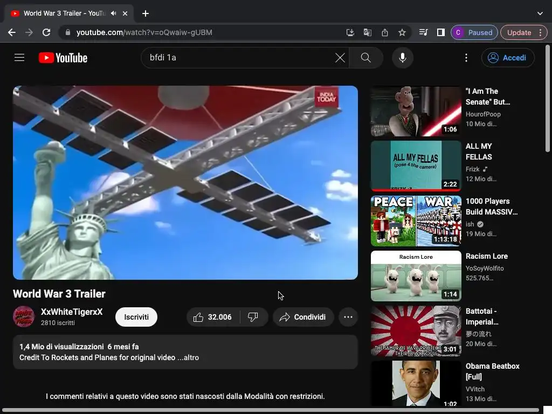Viewport: 552px width, 414px height.
Task: Click the Condividi share button
Action: pyautogui.click(x=303, y=317)
